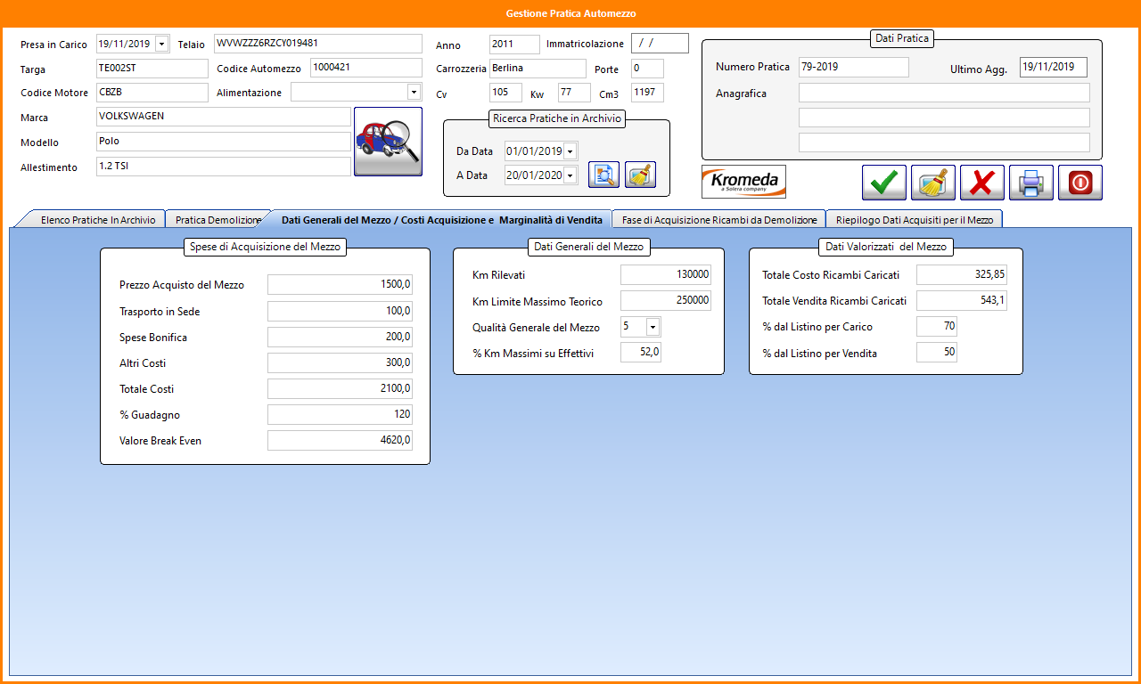Open the Pratica Demolizione tab

tap(218, 219)
